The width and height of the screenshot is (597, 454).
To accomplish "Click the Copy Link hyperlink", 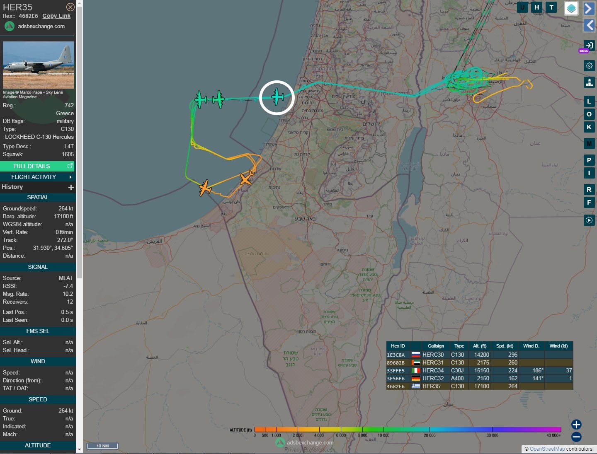I will click(x=56, y=16).
